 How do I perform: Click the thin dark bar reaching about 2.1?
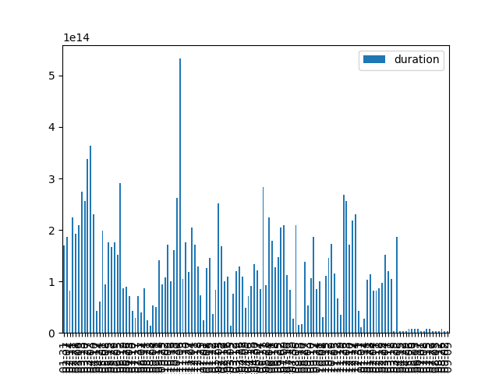click(296, 279)
